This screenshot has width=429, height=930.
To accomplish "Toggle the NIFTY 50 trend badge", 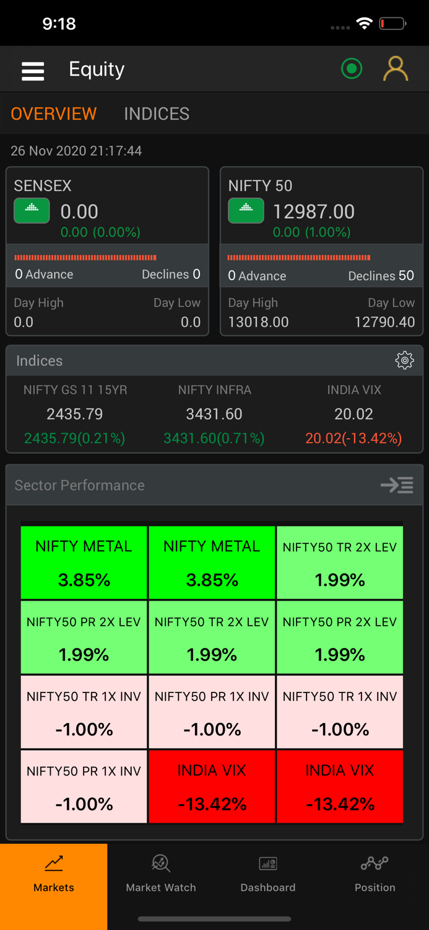I will (x=246, y=211).
